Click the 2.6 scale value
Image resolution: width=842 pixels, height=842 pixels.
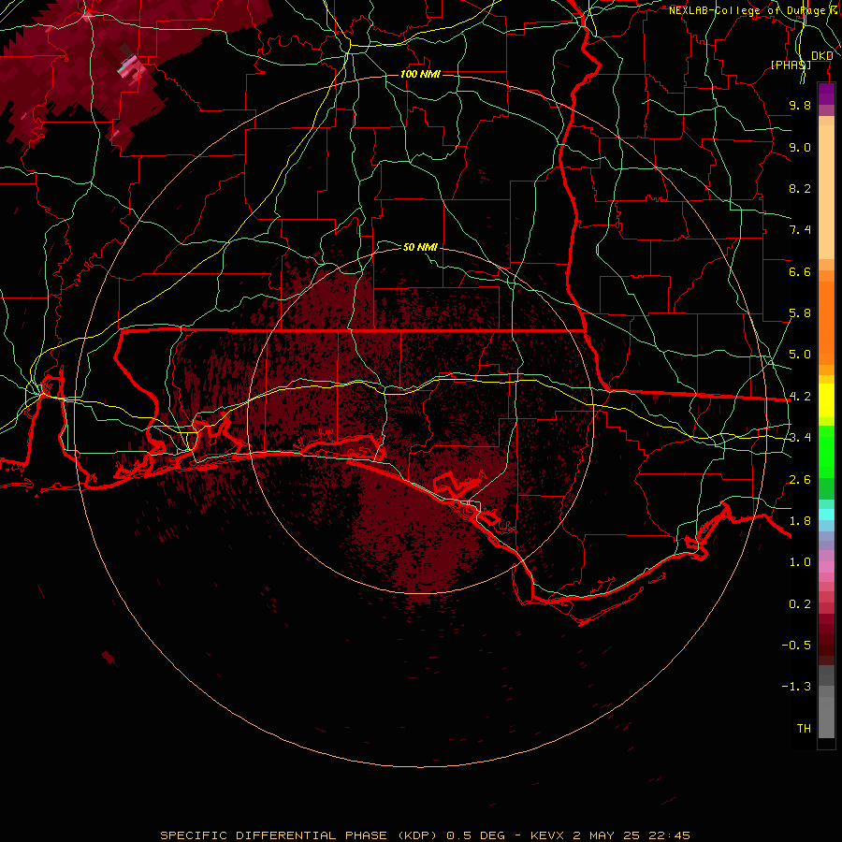click(x=800, y=480)
